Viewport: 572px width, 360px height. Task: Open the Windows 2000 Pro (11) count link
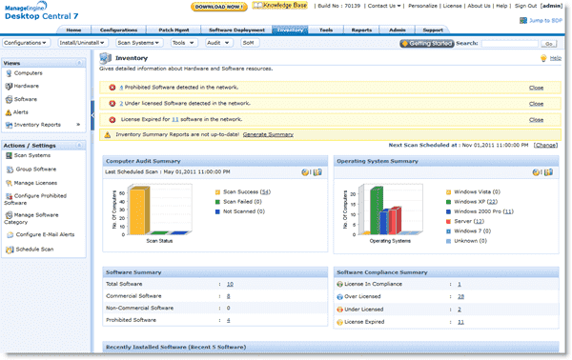pyautogui.click(x=508, y=211)
